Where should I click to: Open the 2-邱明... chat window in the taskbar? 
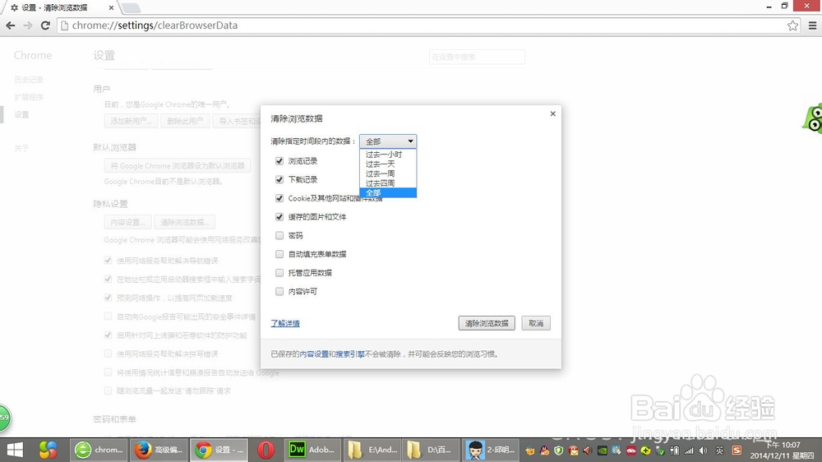click(492, 450)
